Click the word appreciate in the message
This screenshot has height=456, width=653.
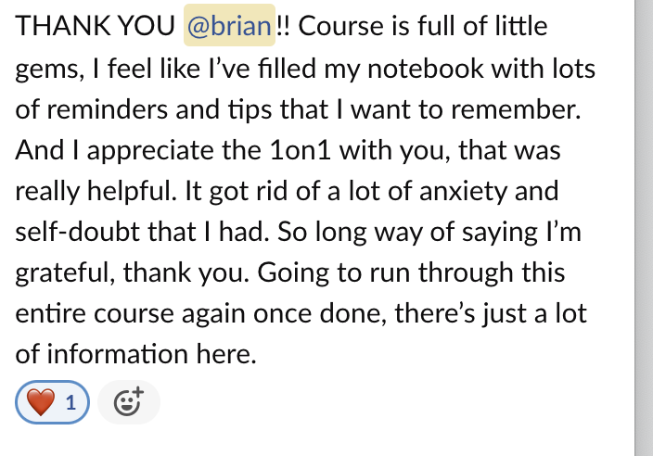coord(150,151)
